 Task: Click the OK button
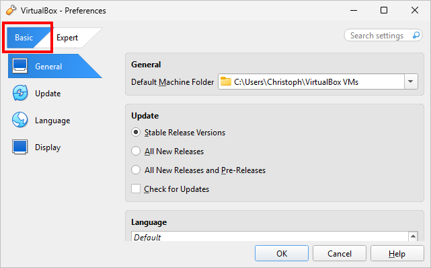(x=282, y=253)
